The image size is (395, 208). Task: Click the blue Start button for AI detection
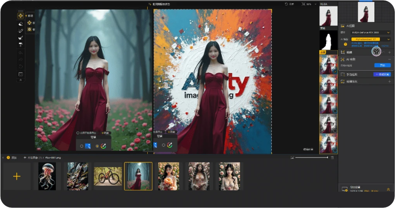click(382, 65)
